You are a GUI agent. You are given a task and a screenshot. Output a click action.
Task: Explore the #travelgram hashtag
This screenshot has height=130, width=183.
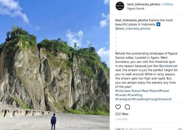(x=125, y=99)
